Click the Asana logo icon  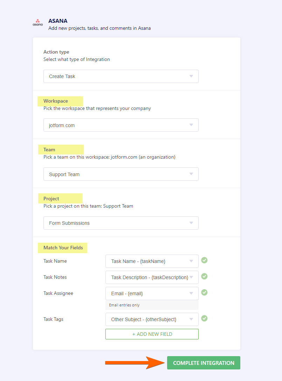pos(37,23)
